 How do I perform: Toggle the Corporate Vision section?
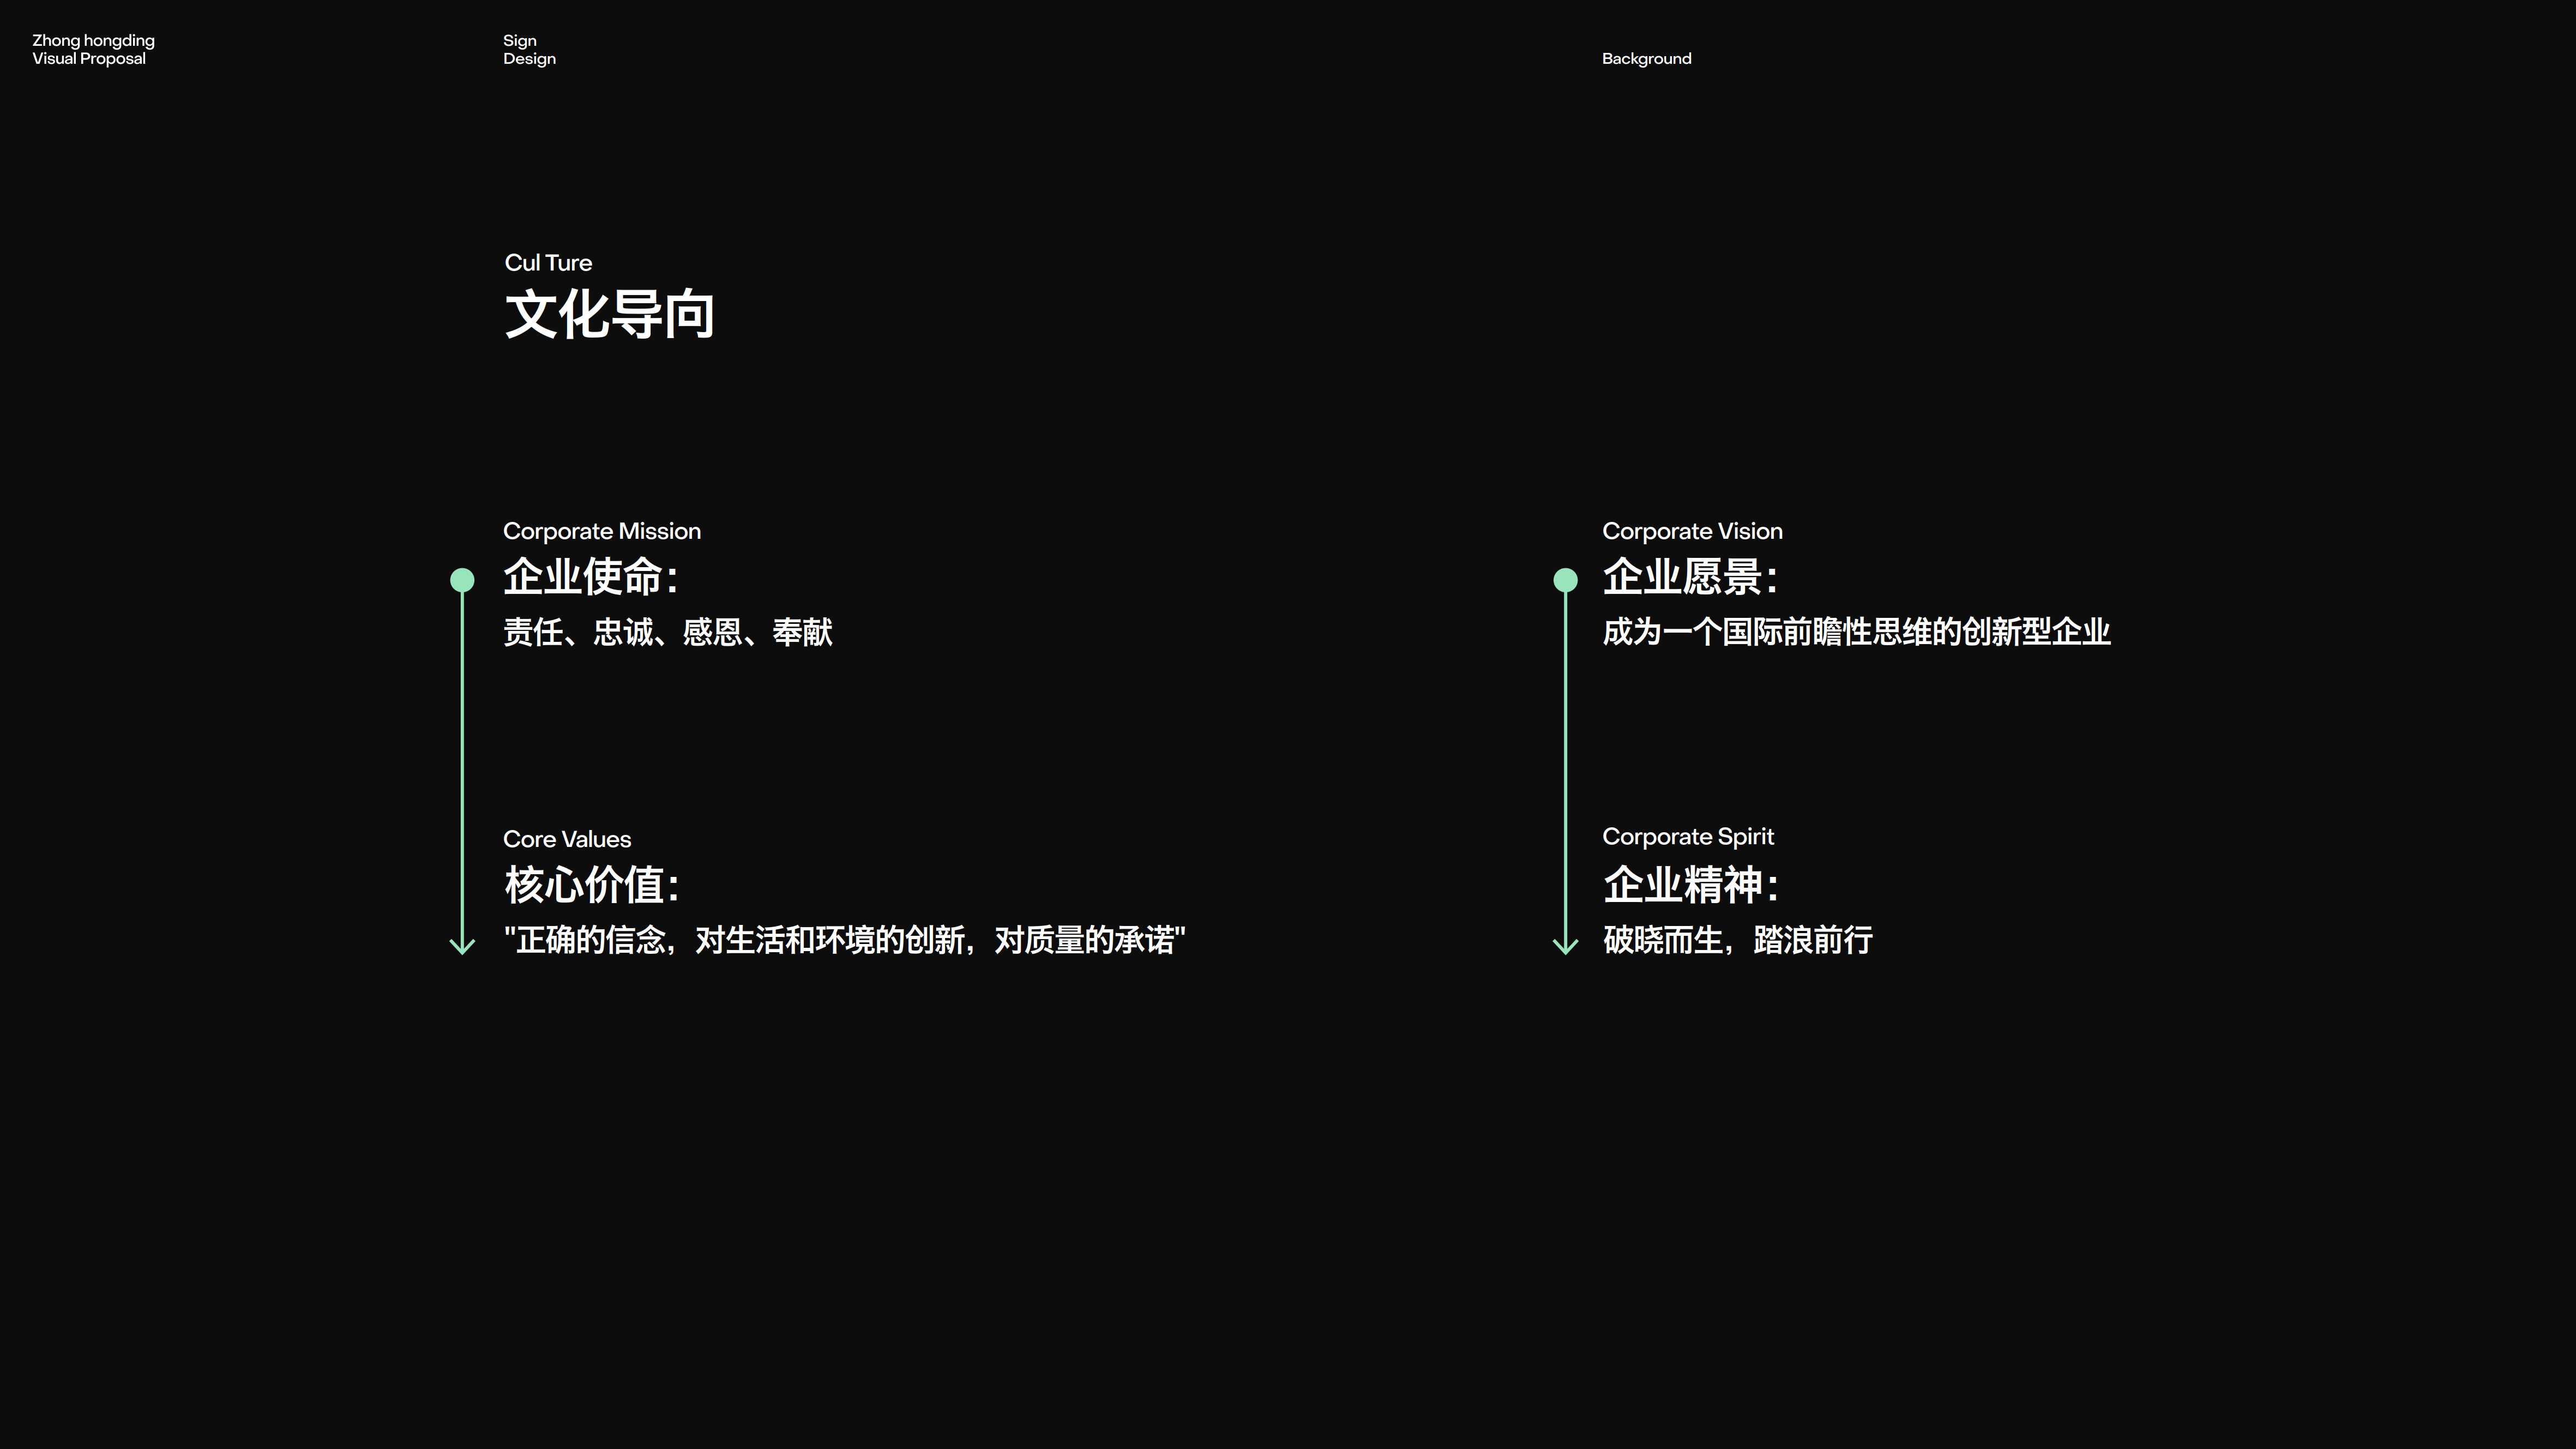click(1693, 531)
